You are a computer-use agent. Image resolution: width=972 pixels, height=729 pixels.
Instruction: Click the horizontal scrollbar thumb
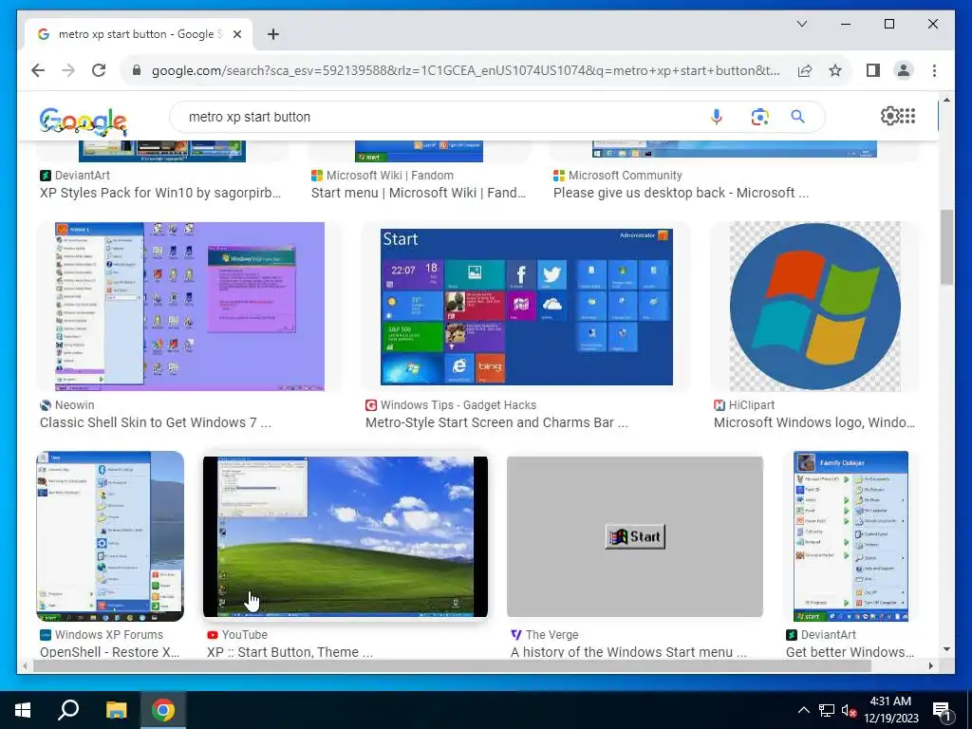pyautogui.click(x=452, y=665)
